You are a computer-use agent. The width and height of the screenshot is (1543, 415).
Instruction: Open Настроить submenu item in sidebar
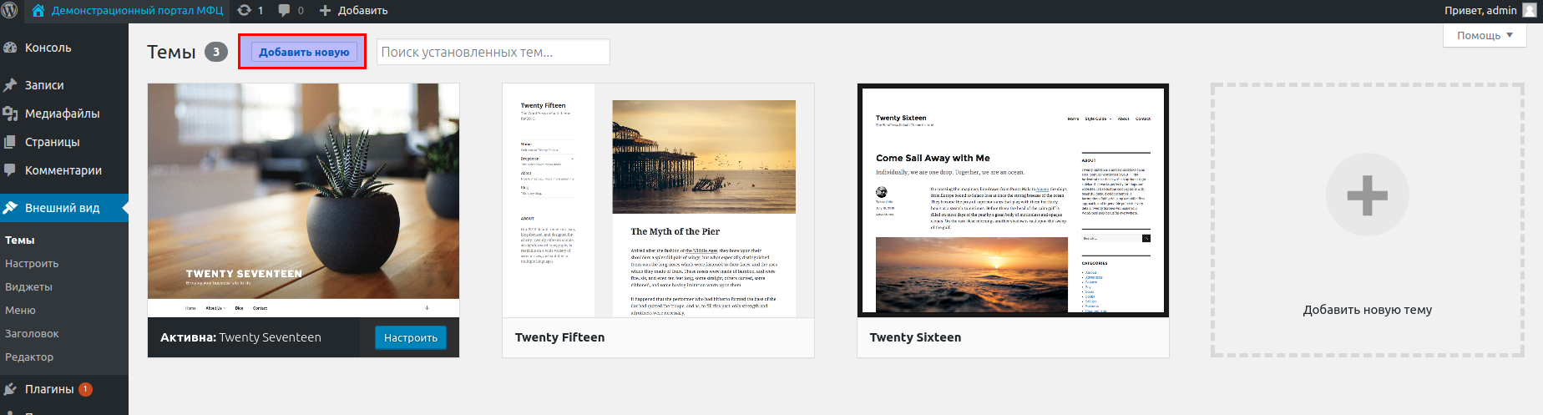(32, 264)
